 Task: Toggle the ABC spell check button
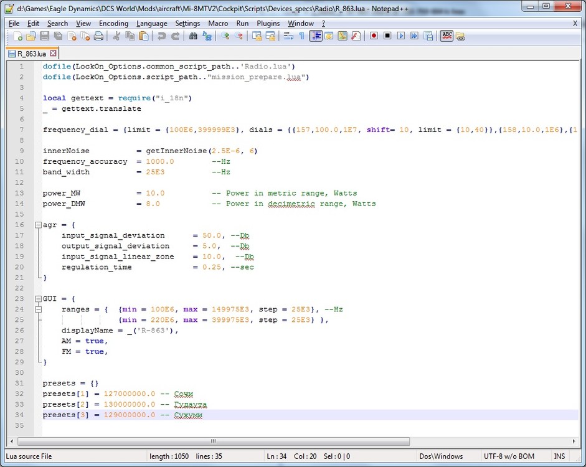[447, 36]
